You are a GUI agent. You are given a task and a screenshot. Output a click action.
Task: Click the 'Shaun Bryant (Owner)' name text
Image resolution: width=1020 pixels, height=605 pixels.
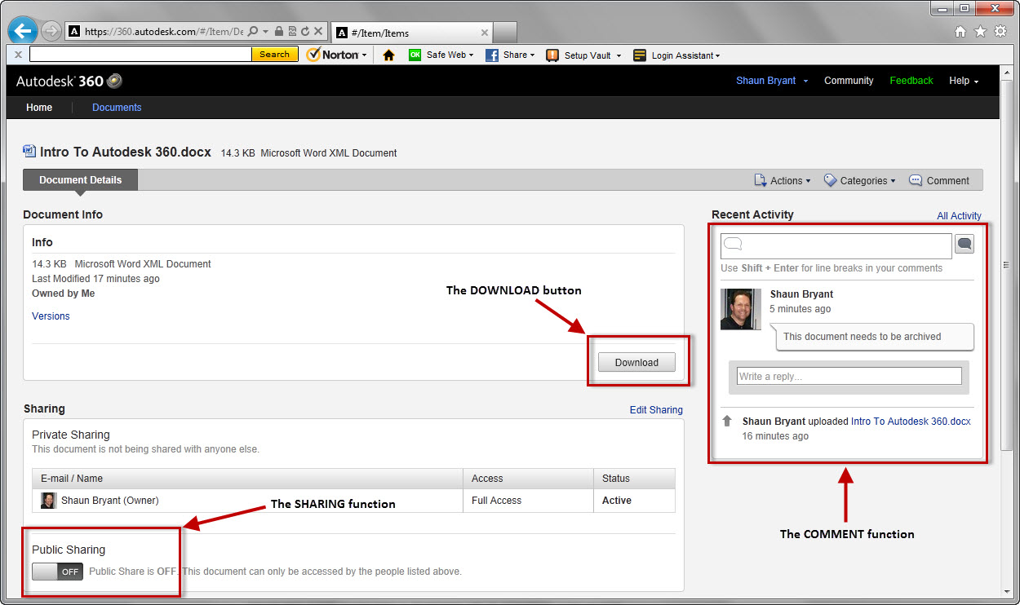[110, 501]
